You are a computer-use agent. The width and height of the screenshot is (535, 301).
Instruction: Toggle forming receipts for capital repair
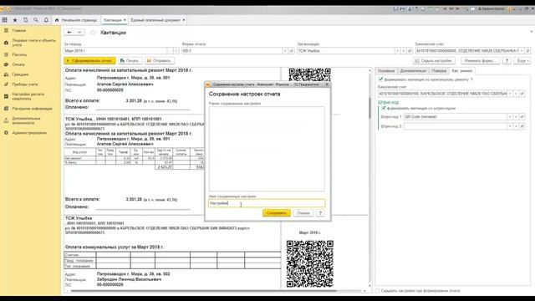coord(381,79)
